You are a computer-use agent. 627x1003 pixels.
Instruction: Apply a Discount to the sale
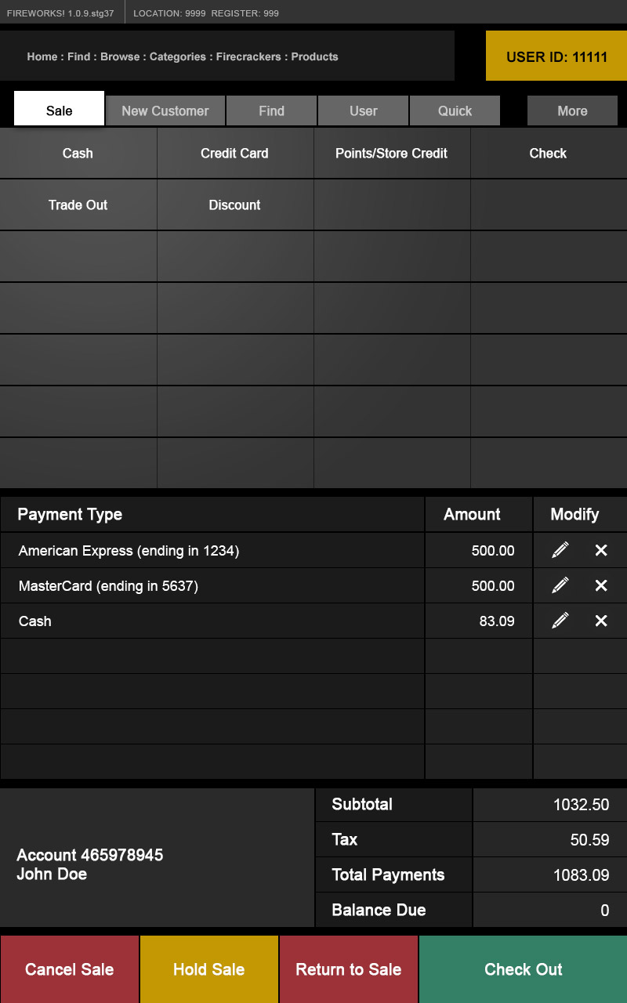234,205
